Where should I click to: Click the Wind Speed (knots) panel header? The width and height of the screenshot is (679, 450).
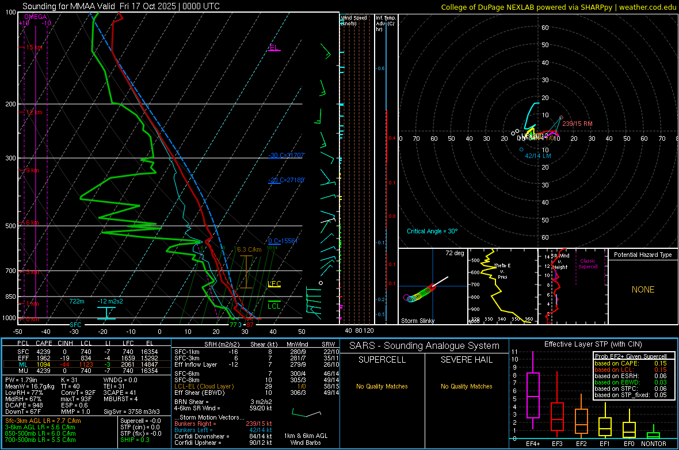click(354, 20)
